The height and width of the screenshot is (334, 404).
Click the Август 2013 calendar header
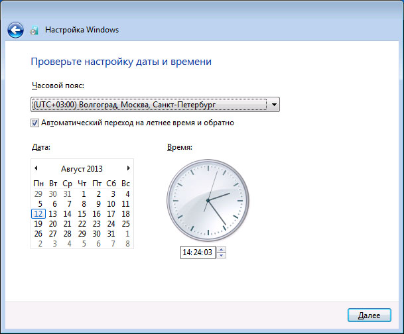82,169
